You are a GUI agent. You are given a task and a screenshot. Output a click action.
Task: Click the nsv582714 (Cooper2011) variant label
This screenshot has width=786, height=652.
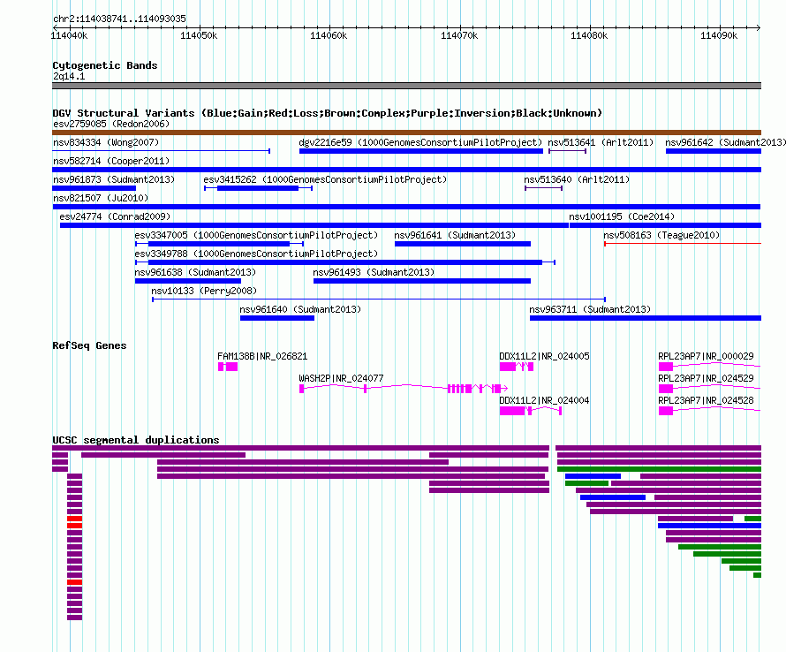tap(111, 161)
